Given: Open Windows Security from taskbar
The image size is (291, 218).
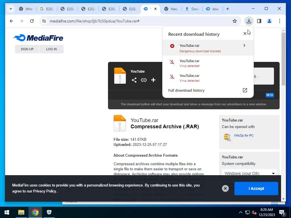Looking at the screenshot, I should click(49, 212).
